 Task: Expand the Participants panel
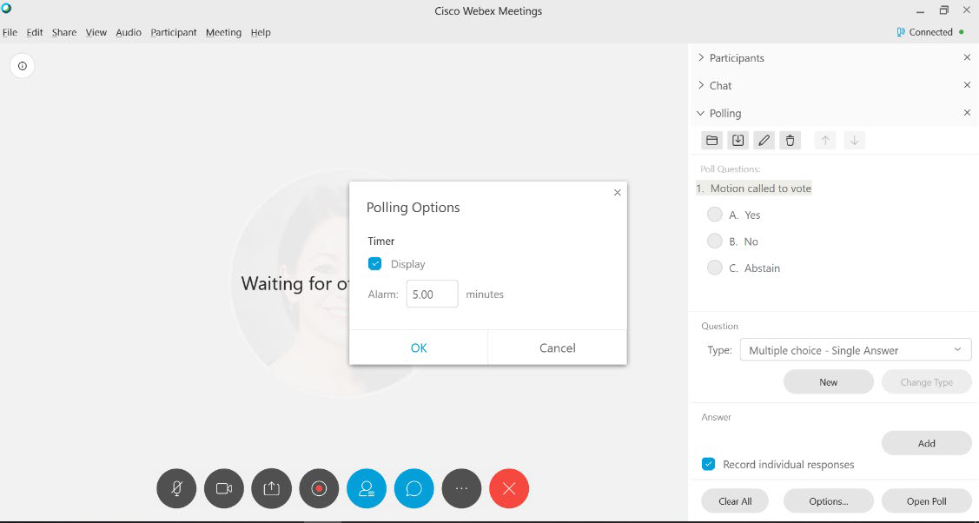(701, 57)
